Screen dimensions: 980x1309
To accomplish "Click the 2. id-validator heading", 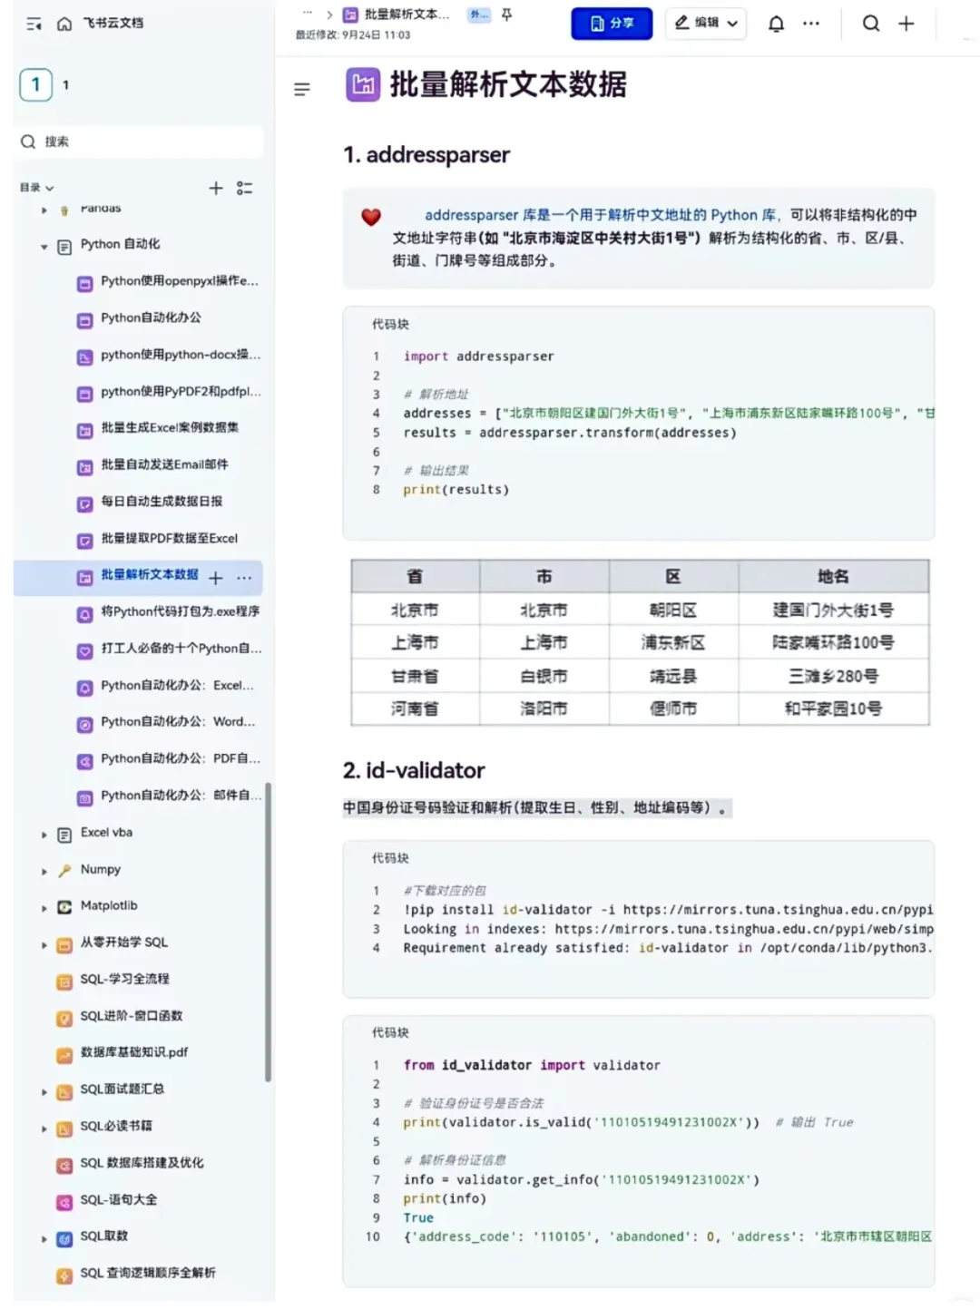I will click(414, 771).
